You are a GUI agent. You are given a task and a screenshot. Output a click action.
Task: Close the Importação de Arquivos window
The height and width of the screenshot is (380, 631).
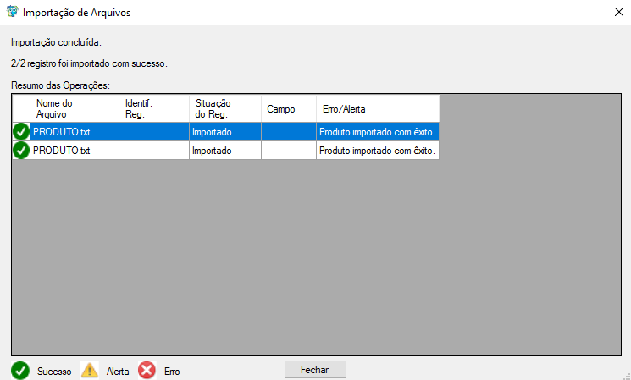(619, 12)
